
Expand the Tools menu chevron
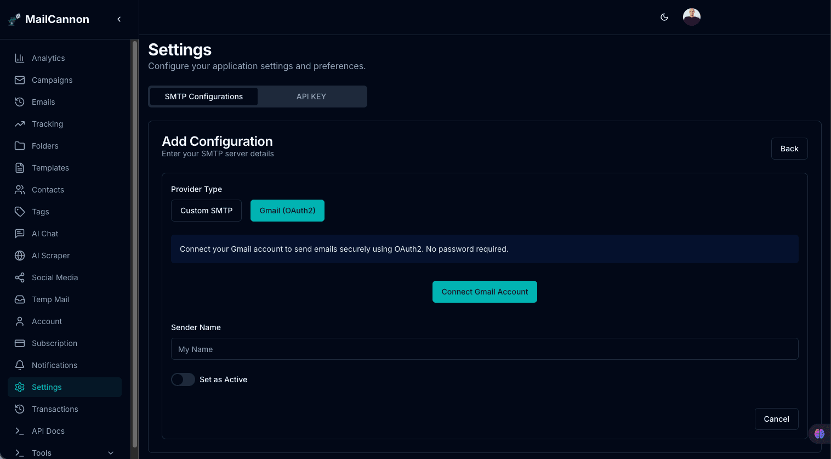(x=111, y=453)
